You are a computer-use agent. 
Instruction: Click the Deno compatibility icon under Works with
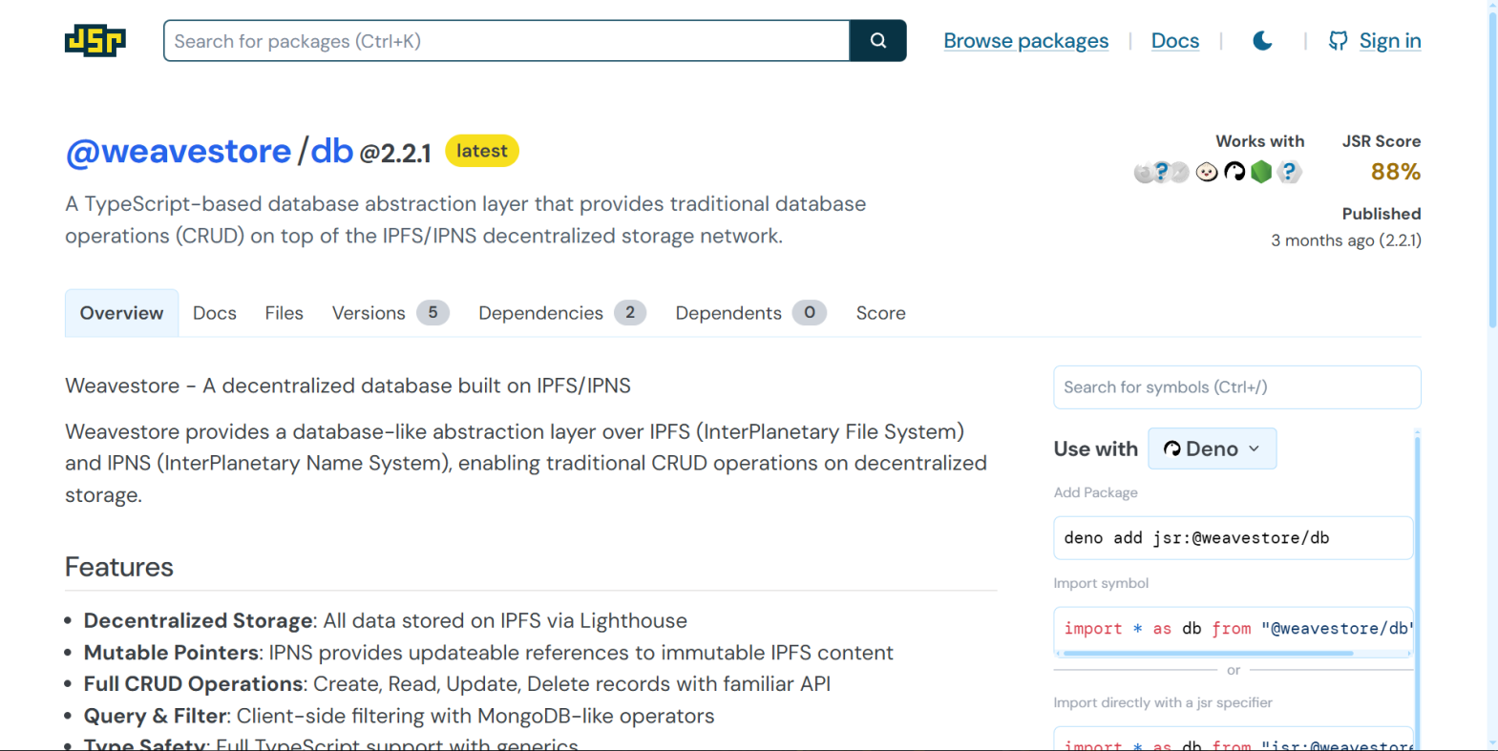pyautogui.click(x=1234, y=172)
